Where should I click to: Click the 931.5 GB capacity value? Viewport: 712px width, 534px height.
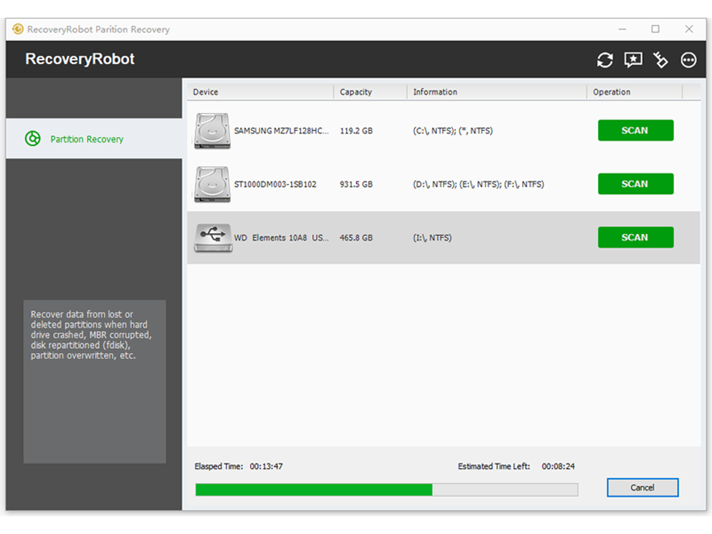[356, 184]
